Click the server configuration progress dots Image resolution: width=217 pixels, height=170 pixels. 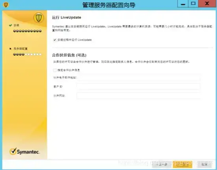point(27,54)
